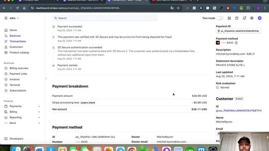
Task: Open the Chrome profile avatar
Action: click(258, 8)
